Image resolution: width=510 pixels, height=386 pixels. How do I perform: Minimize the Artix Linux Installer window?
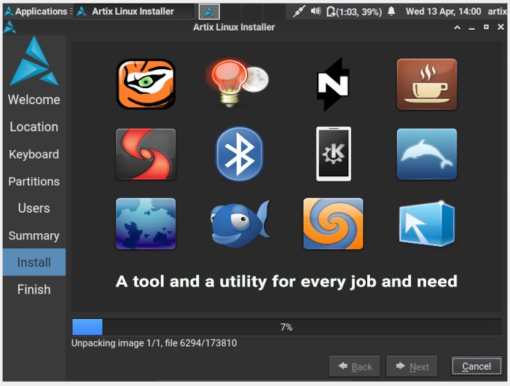tap(471, 28)
